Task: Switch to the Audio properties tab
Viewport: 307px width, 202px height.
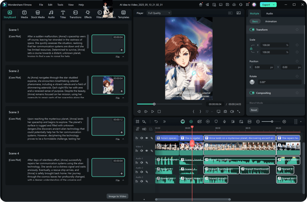Action: tap(269, 14)
